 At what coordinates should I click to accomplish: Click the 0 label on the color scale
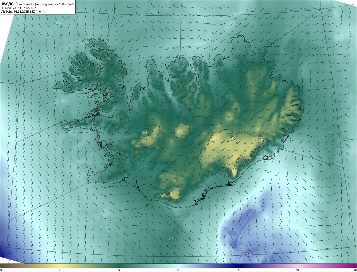coord(1,270)
